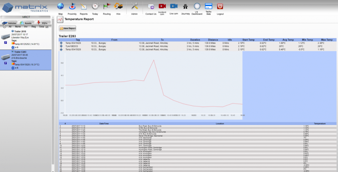The height and width of the screenshot is (172, 338).
Task: Switch to the Vehicles tab
Action: pyautogui.click(x=9, y=23)
